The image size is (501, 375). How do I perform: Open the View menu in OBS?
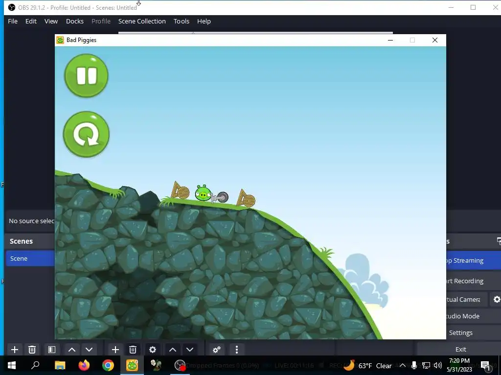point(51,21)
